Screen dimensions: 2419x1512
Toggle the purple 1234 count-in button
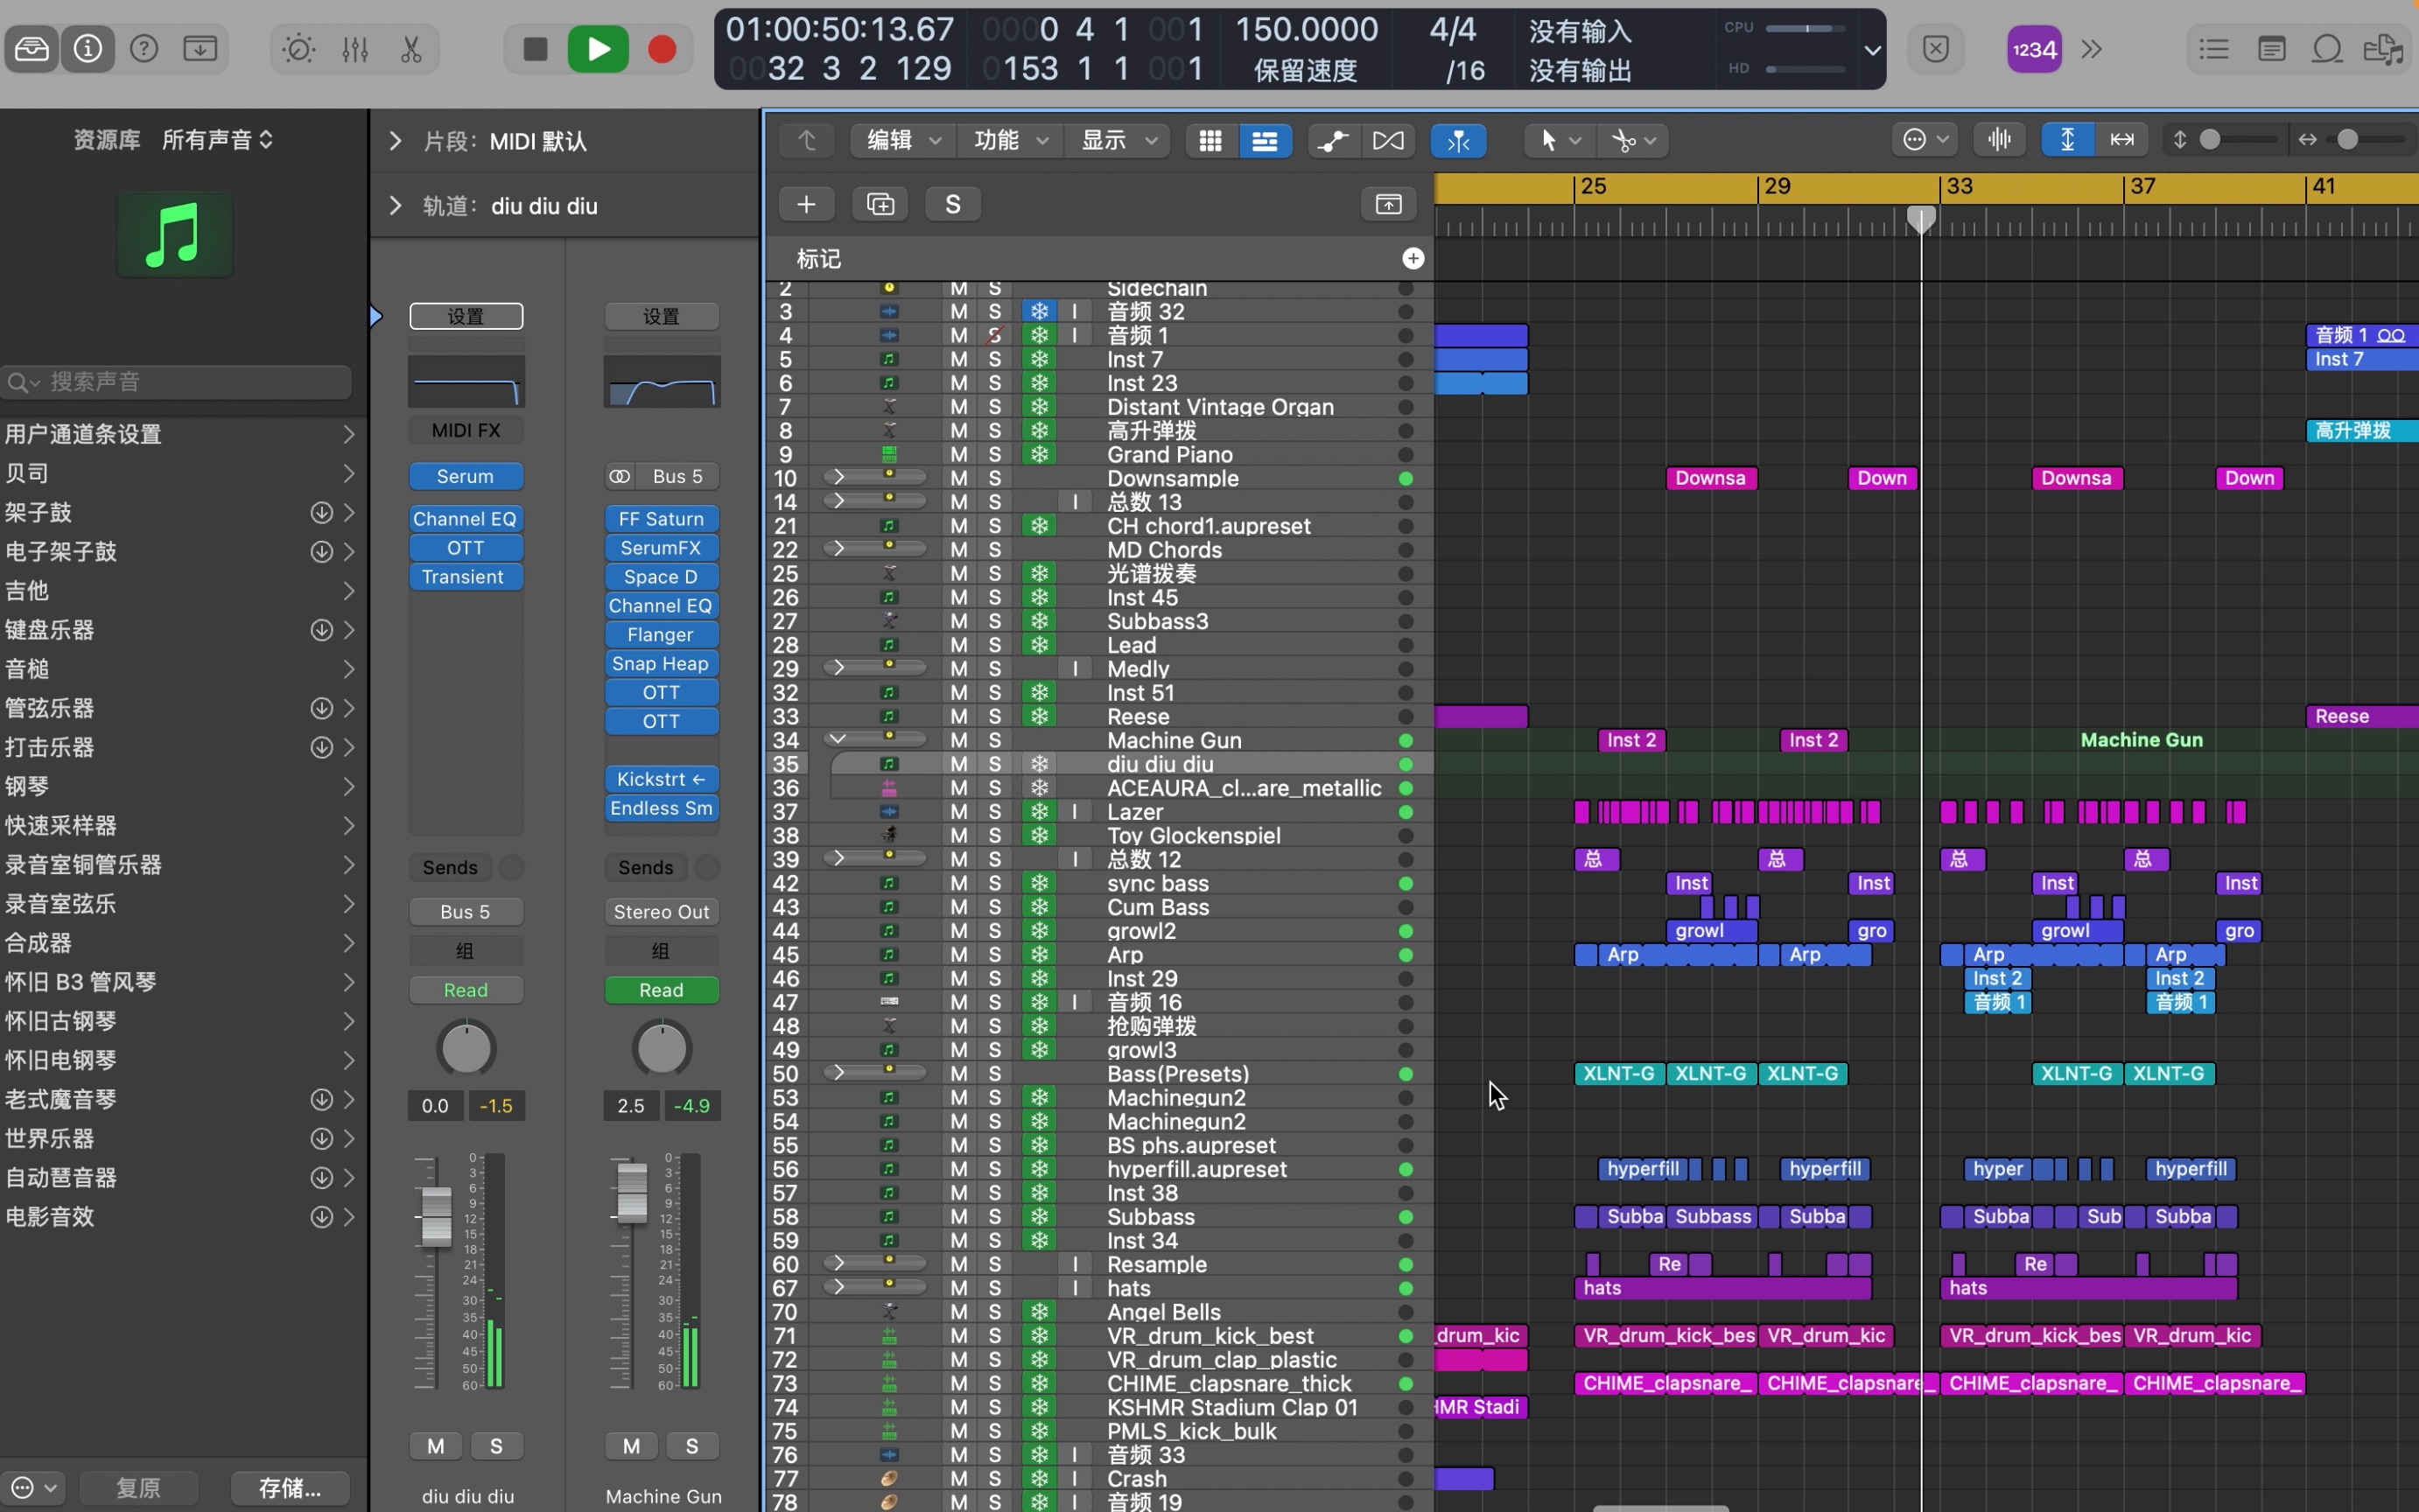coord(2034,49)
